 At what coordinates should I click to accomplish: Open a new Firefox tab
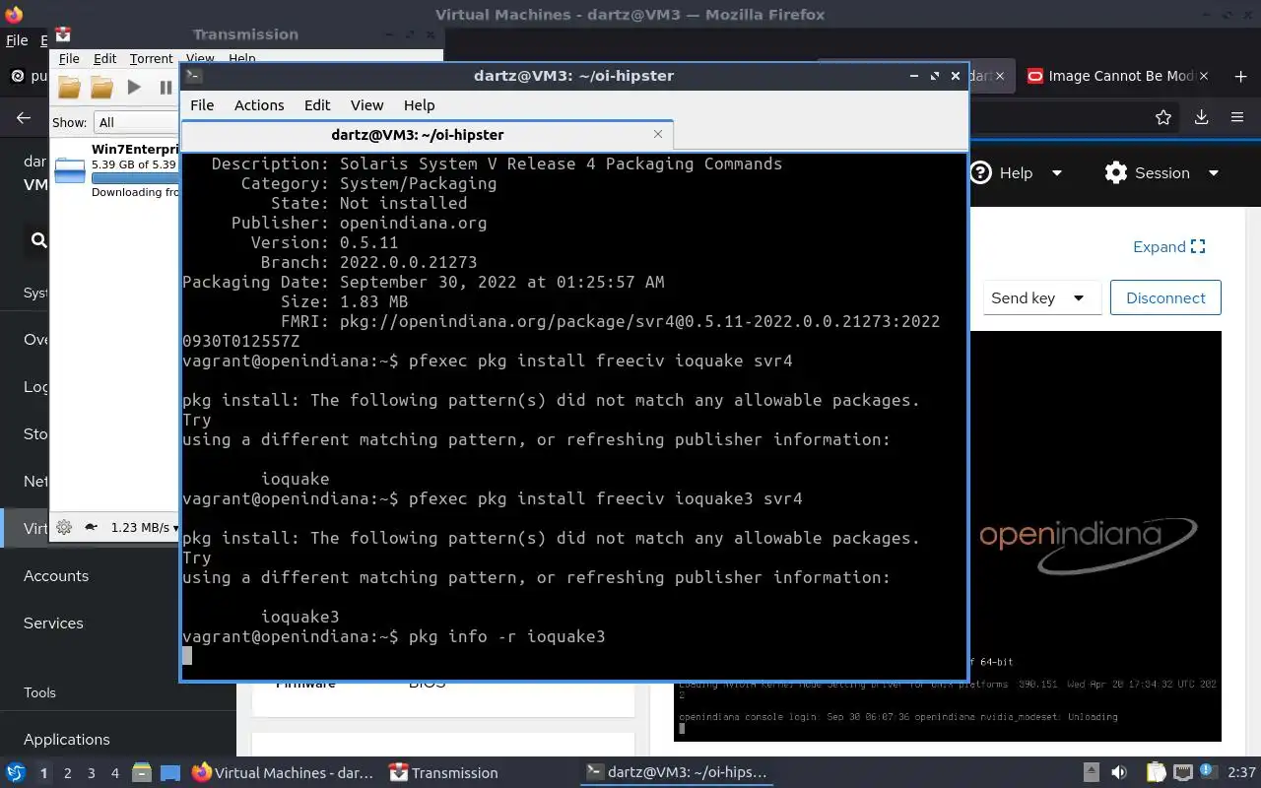coord(1240,76)
